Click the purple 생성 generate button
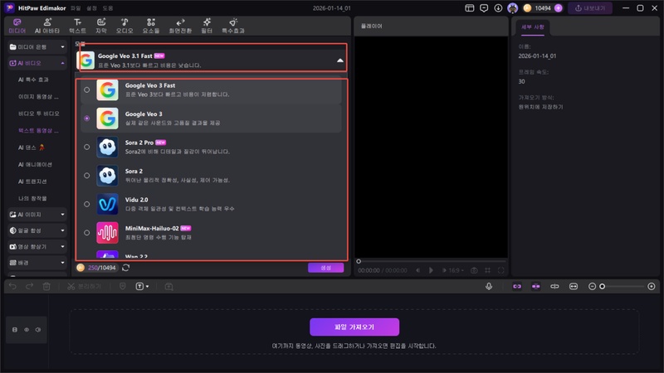The width and height of the screenshot is (664, 373). (x=325, y=268)
